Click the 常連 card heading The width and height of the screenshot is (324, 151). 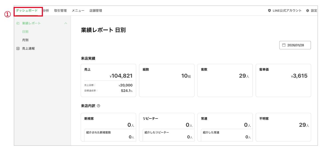(x=204, y=119)
